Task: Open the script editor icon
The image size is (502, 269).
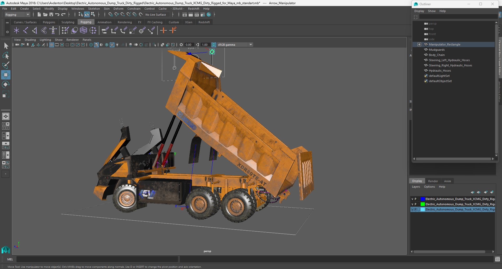Action: click(x=497, y=259)
